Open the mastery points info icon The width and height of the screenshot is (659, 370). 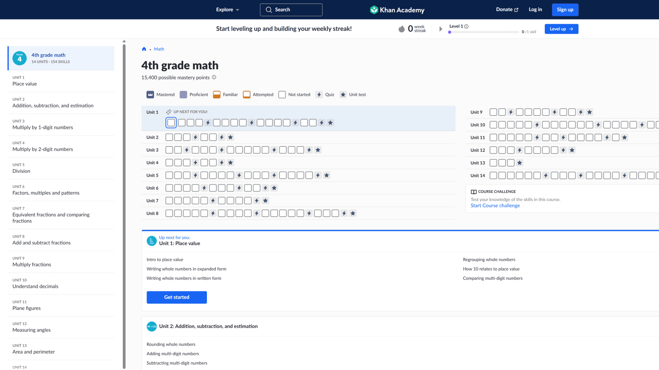214,77
